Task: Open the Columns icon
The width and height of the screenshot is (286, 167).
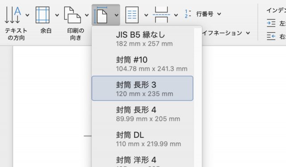Action: (x=132, y=15)
